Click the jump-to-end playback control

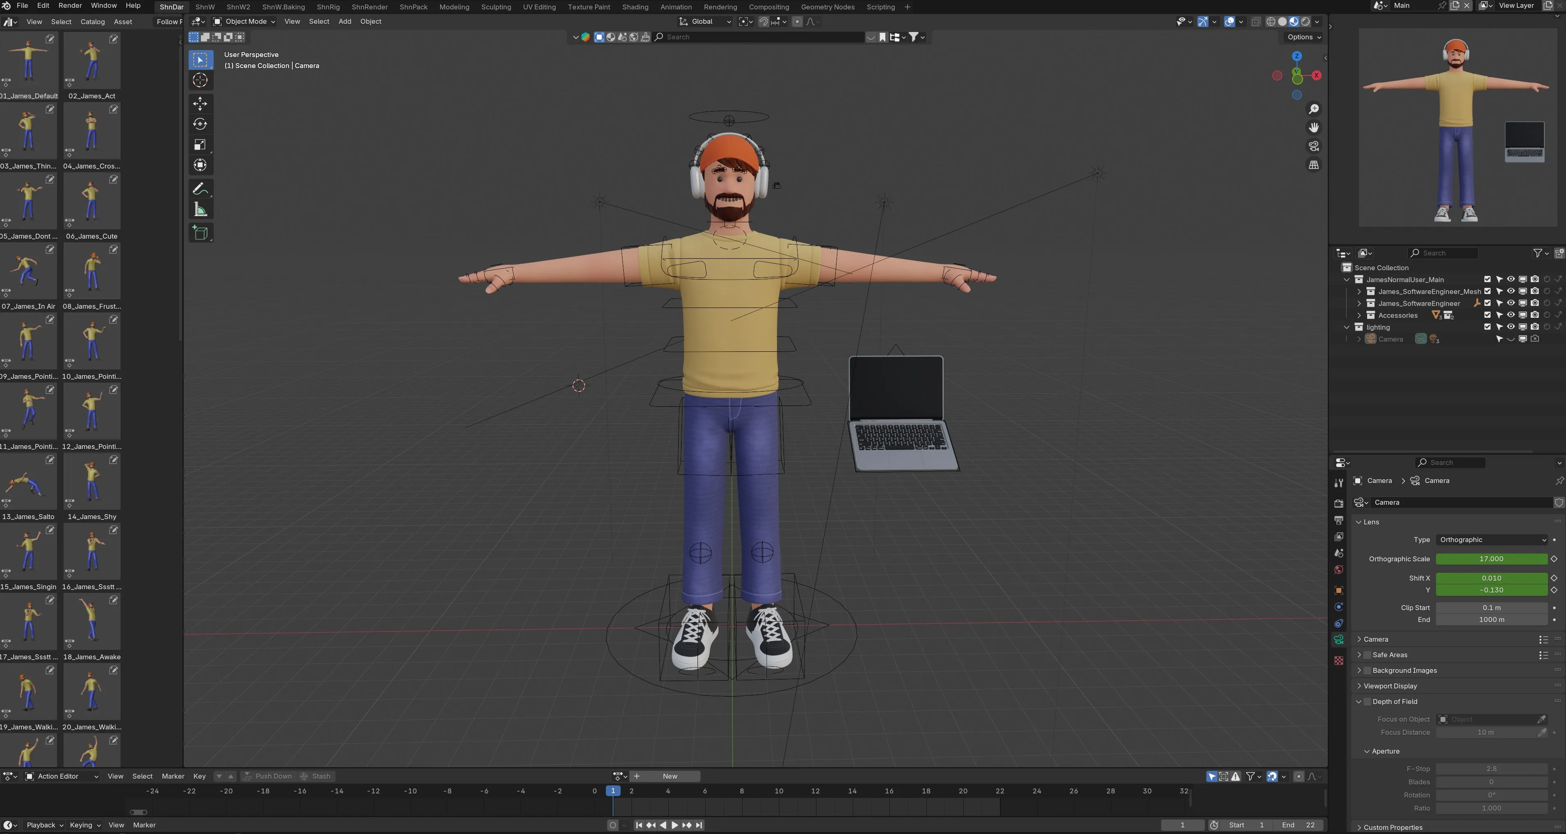tap(699, 825)
